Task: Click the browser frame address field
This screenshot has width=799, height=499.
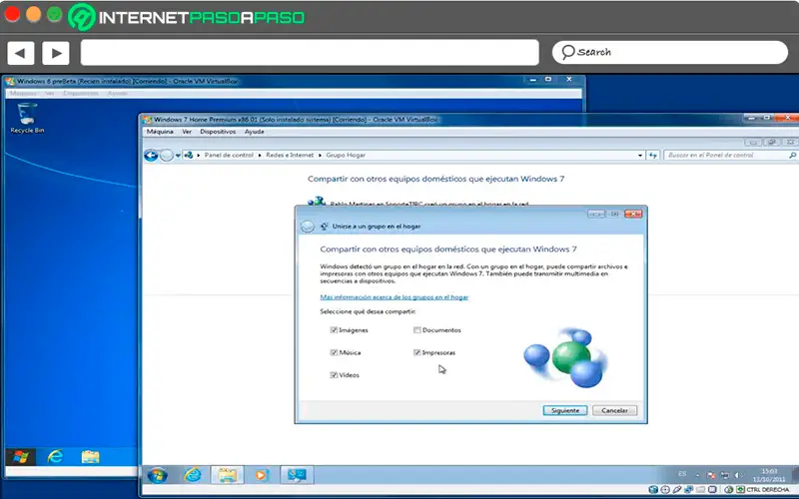Action: click(x=310, y=53)
